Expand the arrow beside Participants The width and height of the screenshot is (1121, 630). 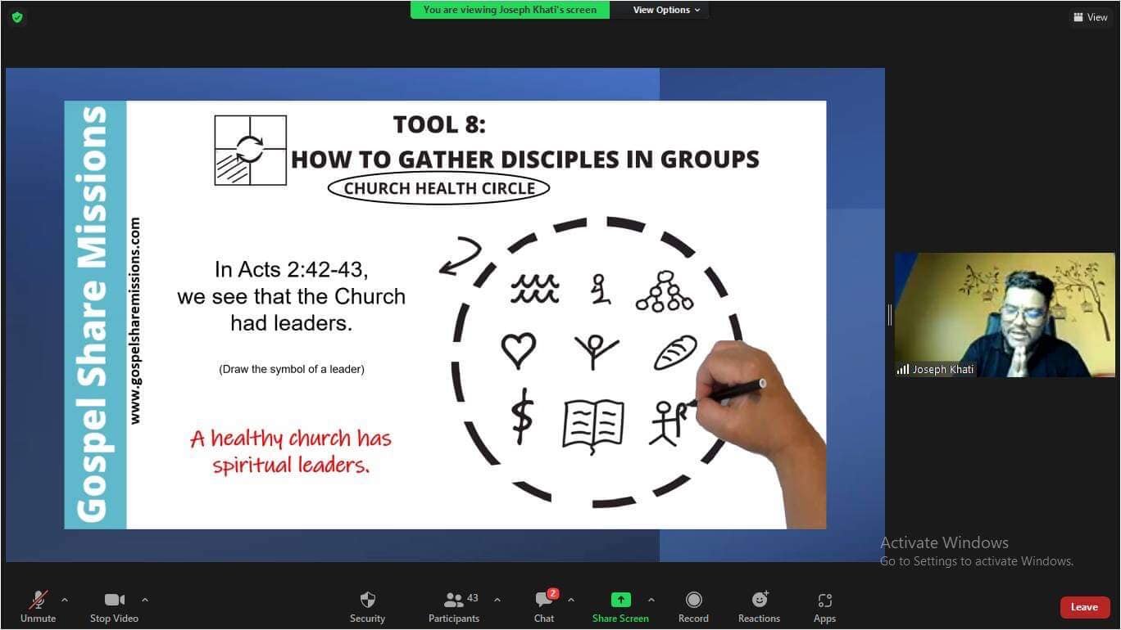[x=497, y=600]
